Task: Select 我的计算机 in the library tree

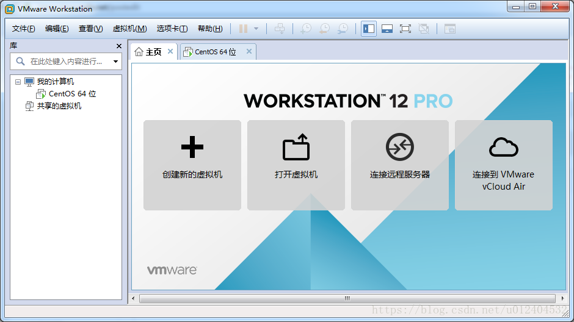Action: [x=56, y=82]
